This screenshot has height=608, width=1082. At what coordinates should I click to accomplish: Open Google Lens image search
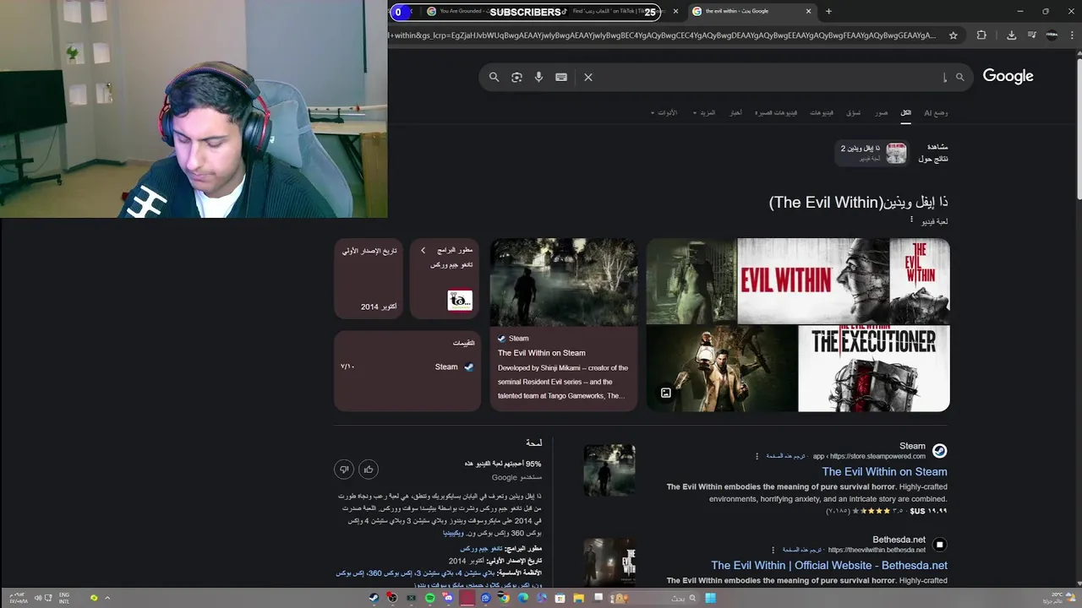tap(516, 77)
